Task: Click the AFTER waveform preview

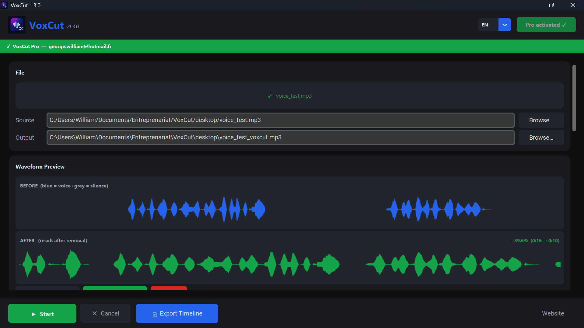Action: [x=289, y=258]
